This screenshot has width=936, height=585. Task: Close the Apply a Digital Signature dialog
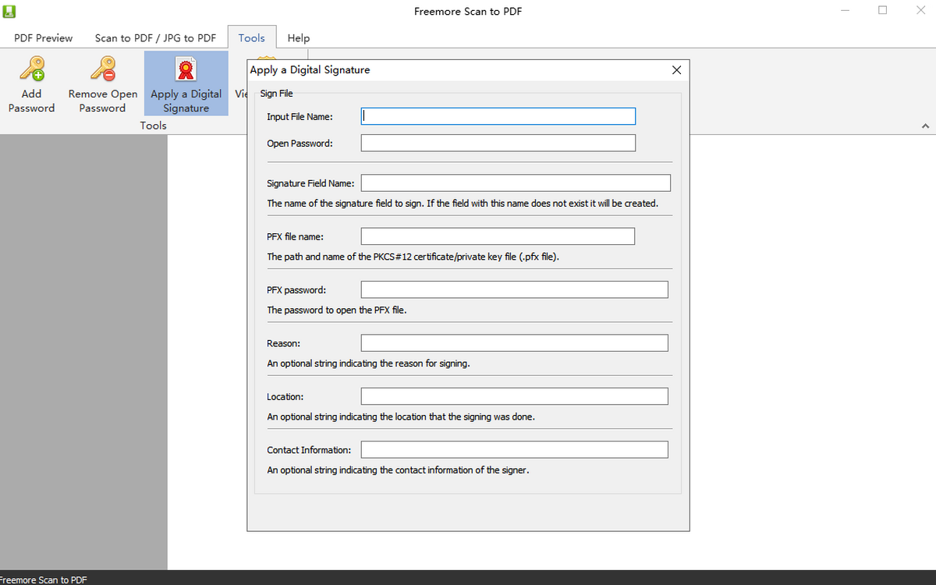(676, 70)
